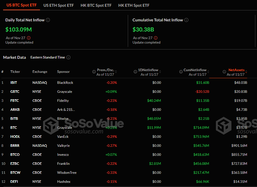This screenshot has height=187, width=257.
Task: Open the IBIT ticker row
Action: [x=14, y=83]
